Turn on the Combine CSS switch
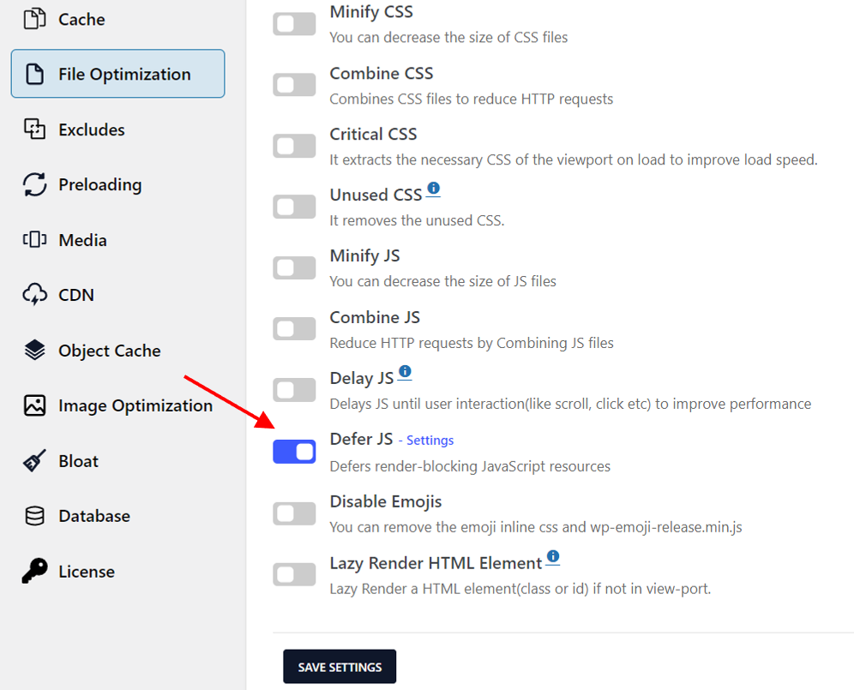Viewport: 854px width, 690px height. tap(294, 85)
